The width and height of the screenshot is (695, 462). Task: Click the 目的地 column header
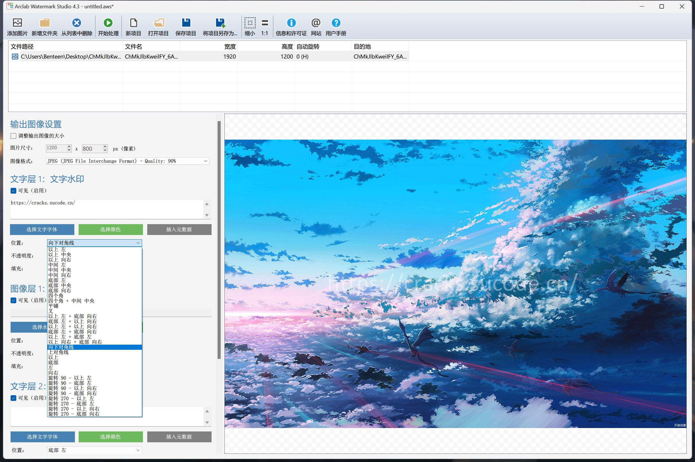pos(381,47)
